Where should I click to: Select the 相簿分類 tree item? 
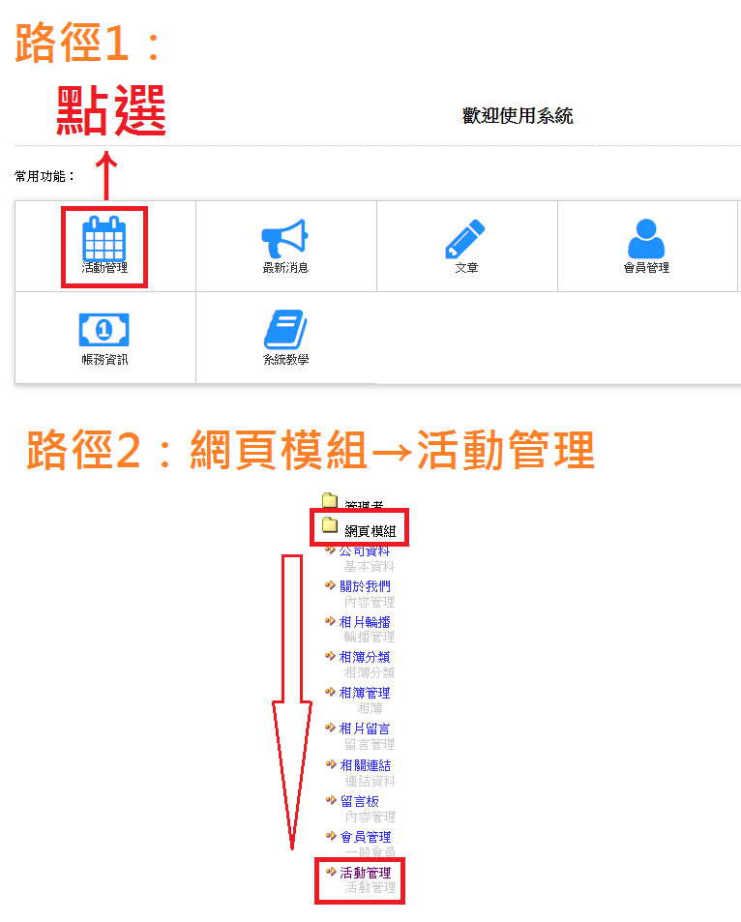(365, 657)
